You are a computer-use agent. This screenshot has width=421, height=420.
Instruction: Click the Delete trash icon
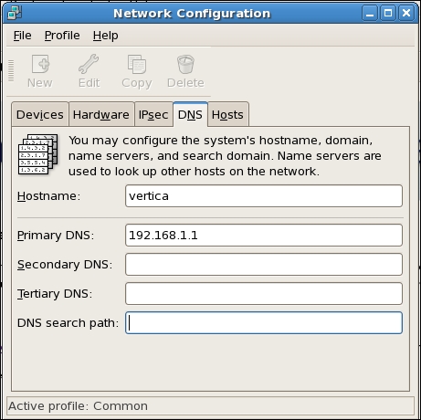point(185,64)
